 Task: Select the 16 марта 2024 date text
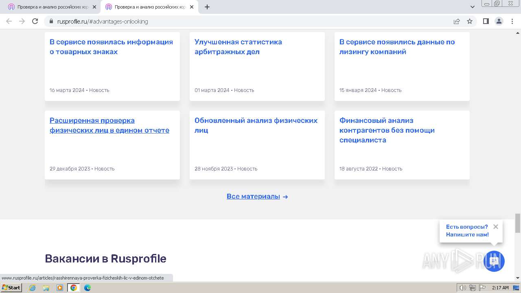pos(67,90)
